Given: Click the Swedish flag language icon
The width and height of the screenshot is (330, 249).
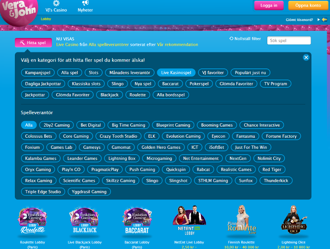Looking at the screenshot, I should [325, 19].
